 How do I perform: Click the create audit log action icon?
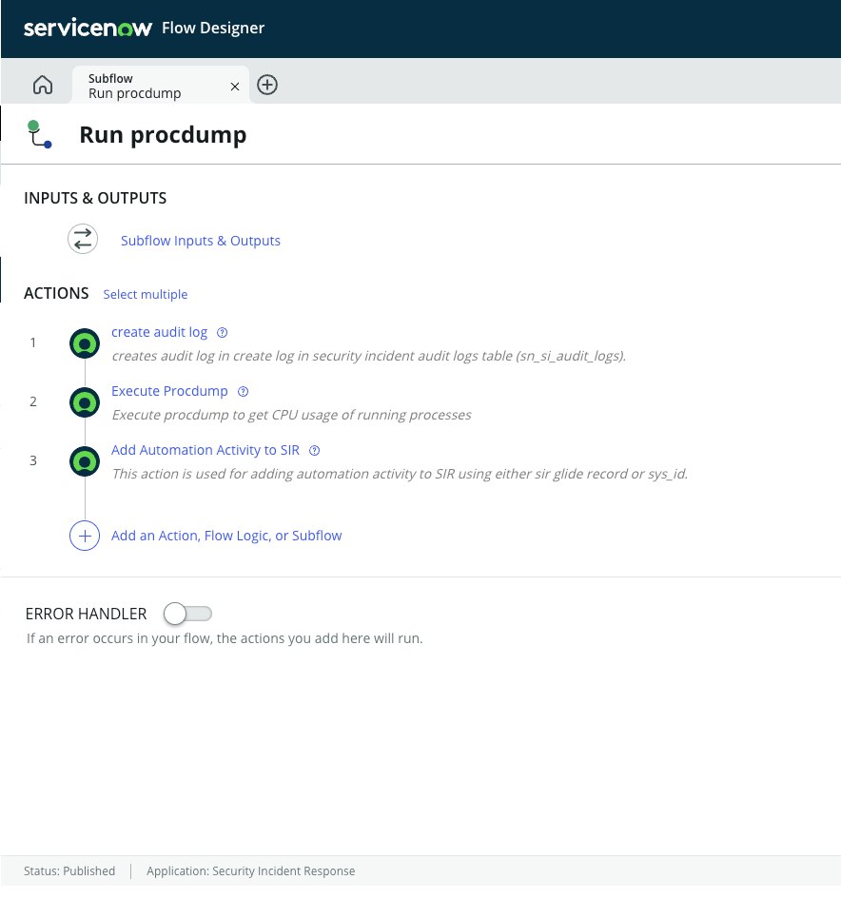click(x=85, y=343)
